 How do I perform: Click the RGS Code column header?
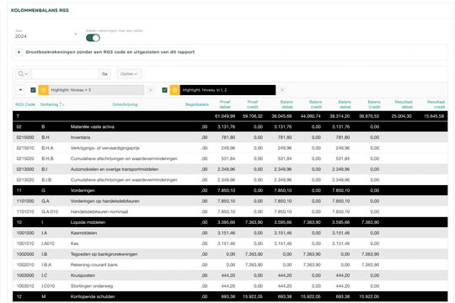(x=25, y=104)
